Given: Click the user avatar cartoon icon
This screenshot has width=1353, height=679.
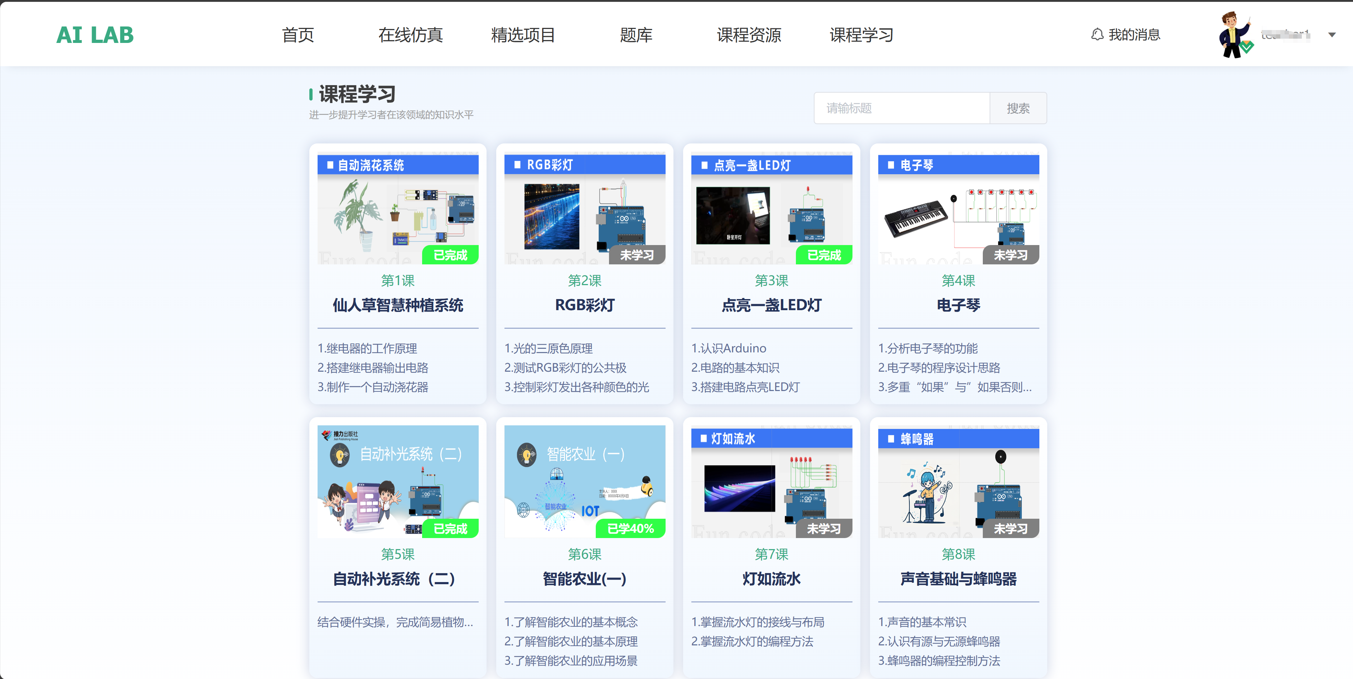Looking at the screenshot, I should (x=1235, y=35).
